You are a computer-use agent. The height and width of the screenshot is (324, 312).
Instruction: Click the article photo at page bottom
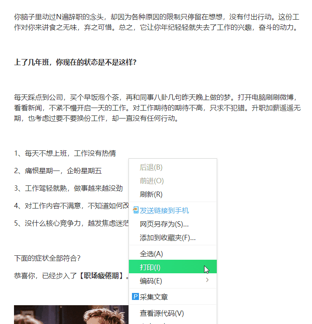[71, 314]
